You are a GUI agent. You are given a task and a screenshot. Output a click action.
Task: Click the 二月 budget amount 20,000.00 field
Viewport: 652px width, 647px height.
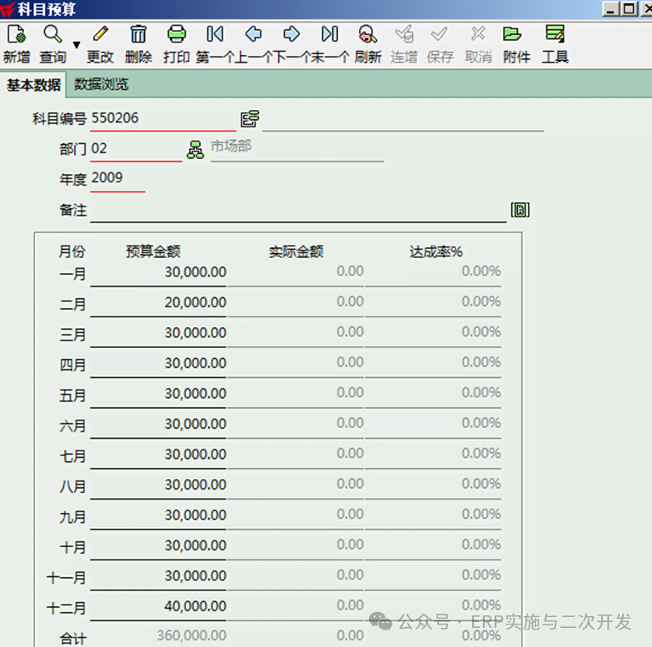158,302
